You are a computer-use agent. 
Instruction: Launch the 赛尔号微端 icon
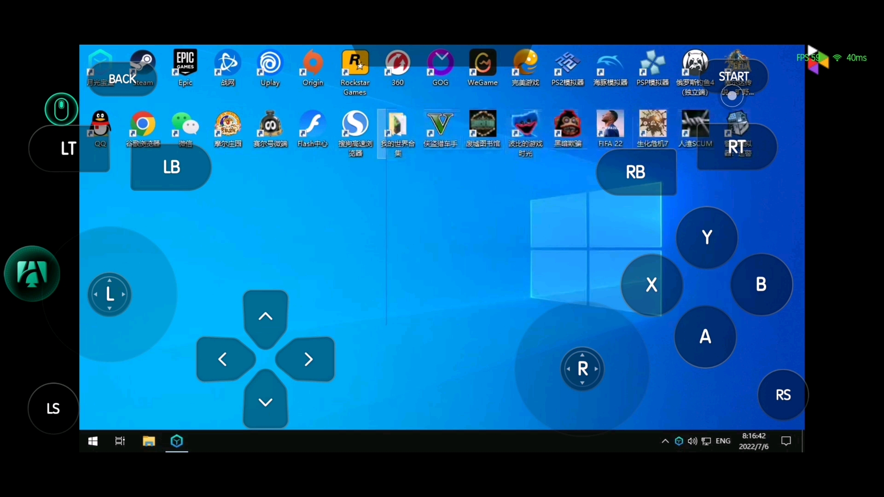[270, 129]
